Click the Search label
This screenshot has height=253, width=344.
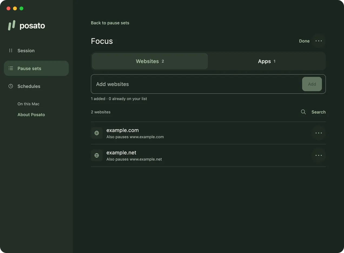tap(319, 112)
